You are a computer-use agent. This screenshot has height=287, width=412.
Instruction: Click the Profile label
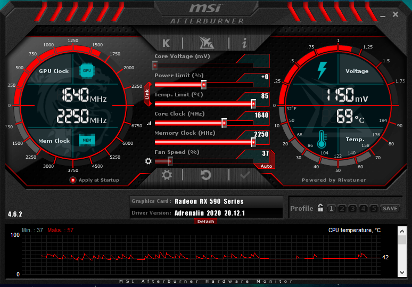pos(302,208)
